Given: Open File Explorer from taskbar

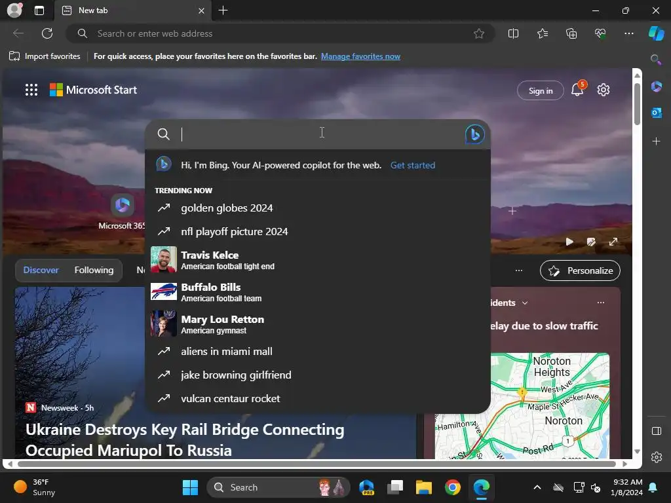Looking at the screenshot, I should 424,487.
